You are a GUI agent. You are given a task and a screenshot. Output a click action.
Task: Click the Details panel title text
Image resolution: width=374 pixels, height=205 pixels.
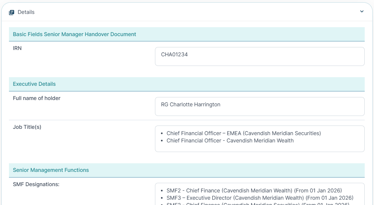click(x=26, y=12)
